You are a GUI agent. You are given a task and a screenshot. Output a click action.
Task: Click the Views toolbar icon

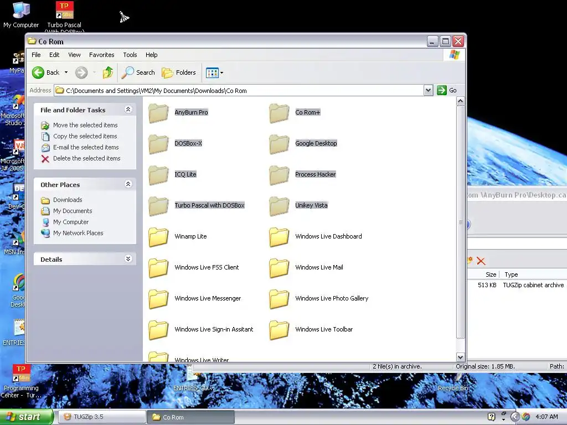point(212,72)
